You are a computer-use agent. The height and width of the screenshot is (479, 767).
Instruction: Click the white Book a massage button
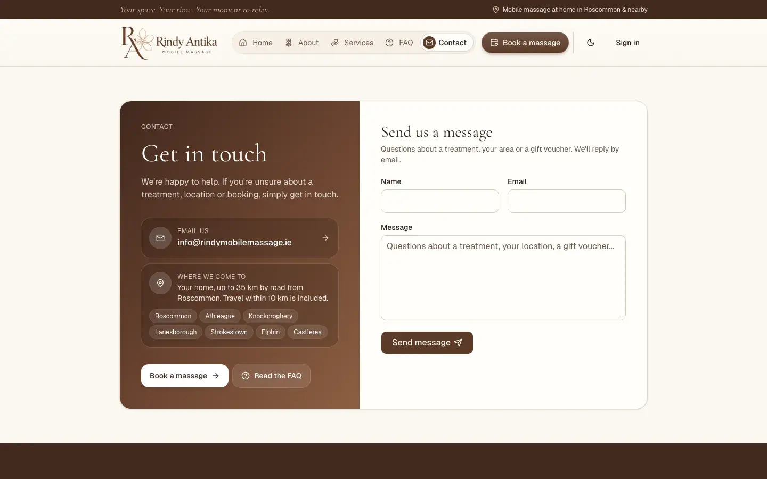[x=185, y=376]
